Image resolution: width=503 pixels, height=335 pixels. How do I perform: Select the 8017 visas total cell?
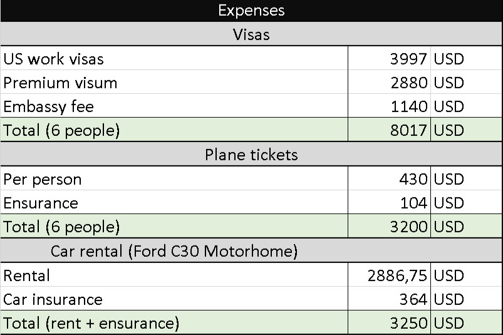pyautogui.click(x=389, y=130)
